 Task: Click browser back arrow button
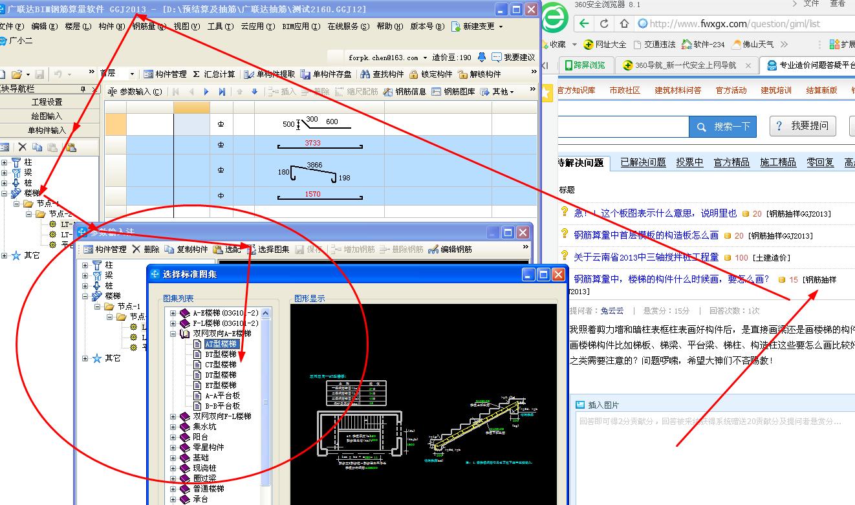tap(585, 24)
